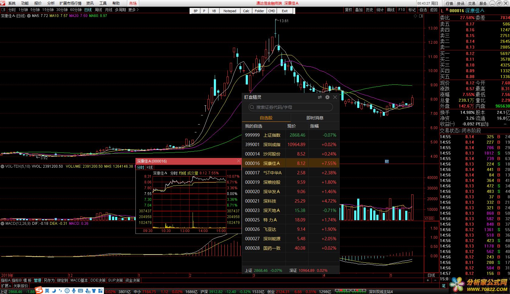The image size is (510, 294).
Task: Click the Sogou S input method logo
Action: pyautogui.click(x=39, y=291)
